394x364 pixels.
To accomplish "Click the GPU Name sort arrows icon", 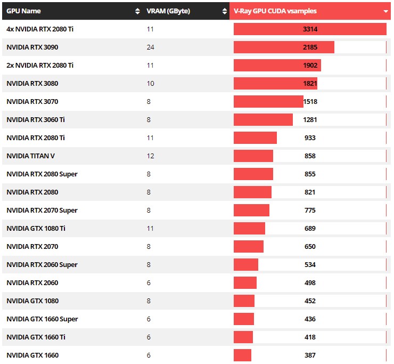I will pos(138,11).
